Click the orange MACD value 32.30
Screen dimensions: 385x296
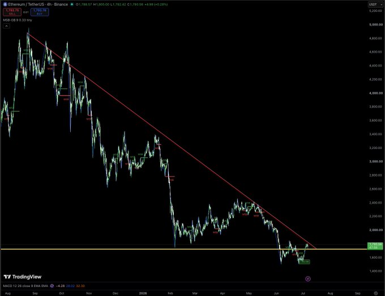pyautogui.click(x=80, y=286)
